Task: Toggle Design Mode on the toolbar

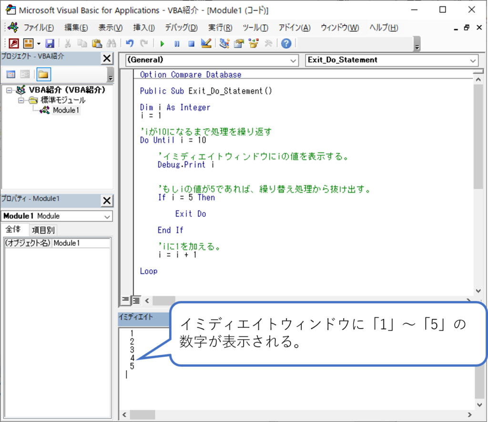Action: pyautogui.click(x=206, y=43)
